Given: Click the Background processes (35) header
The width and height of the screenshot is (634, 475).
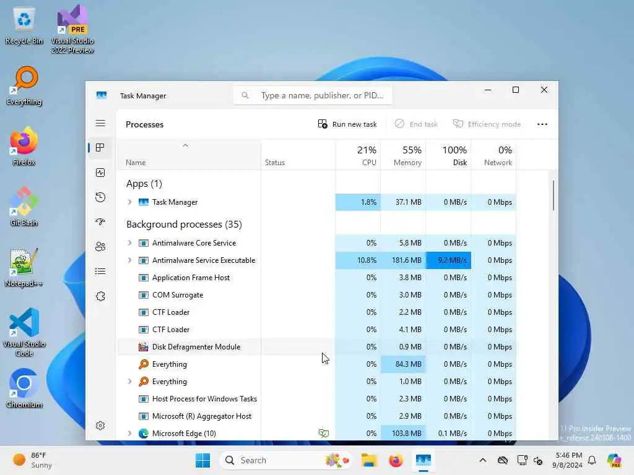Looking at the screenshot, I should pyautogui.click(x=184, y=224).
